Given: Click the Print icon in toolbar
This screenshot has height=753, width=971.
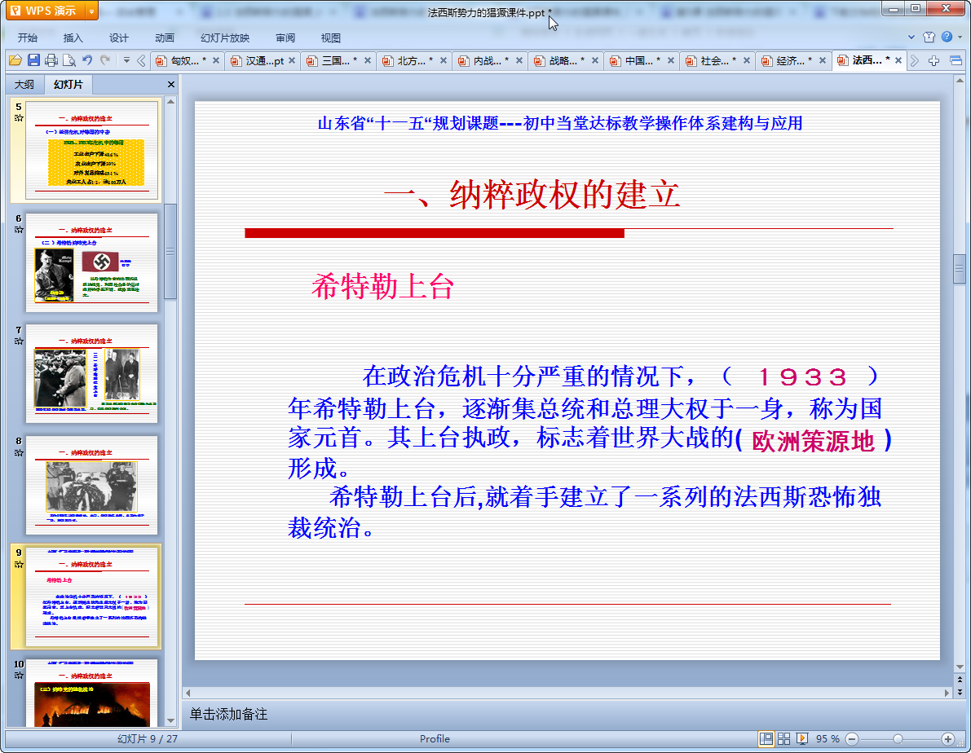Looking at the screenshot, I should coord(51,60).
